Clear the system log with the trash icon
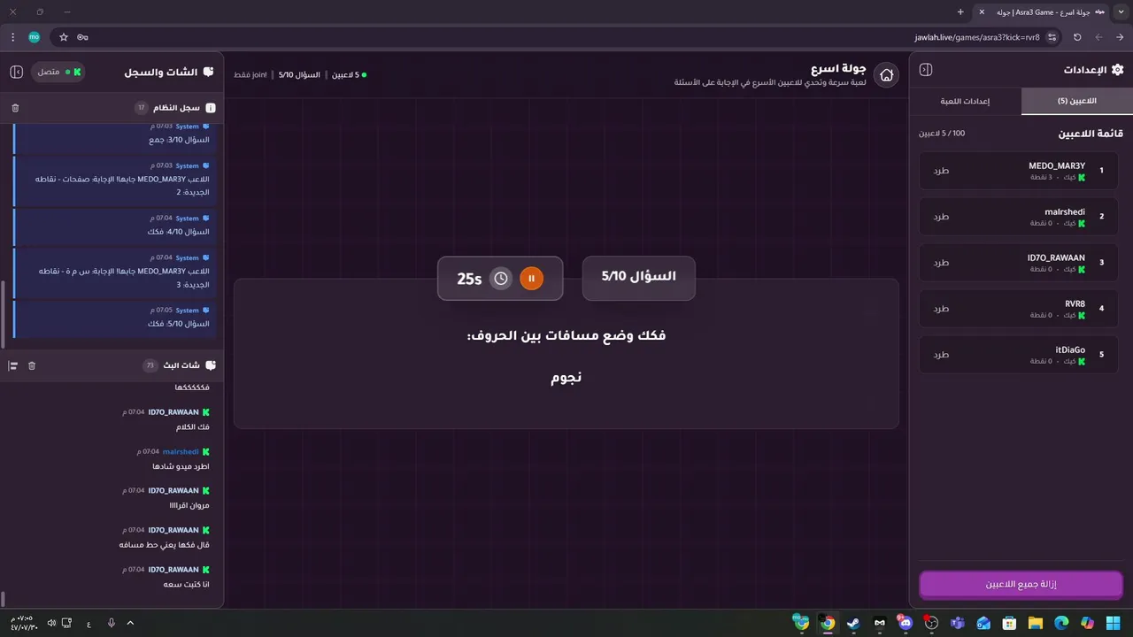Image resolution: width=1133 pixels, height=637 pixels. coord(15,108)
